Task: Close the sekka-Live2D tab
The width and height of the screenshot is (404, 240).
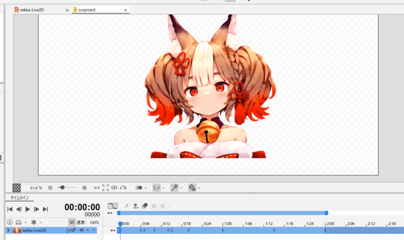Action: click(x=67, y=11)
